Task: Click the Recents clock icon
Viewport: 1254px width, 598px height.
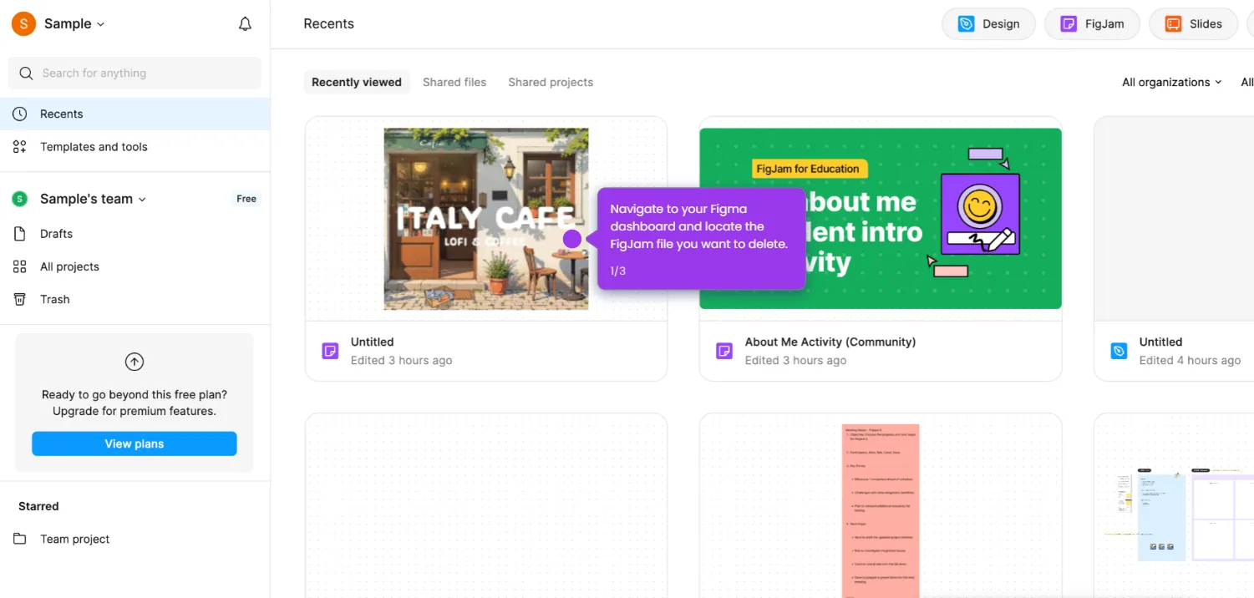Action: tap(20, 114)
